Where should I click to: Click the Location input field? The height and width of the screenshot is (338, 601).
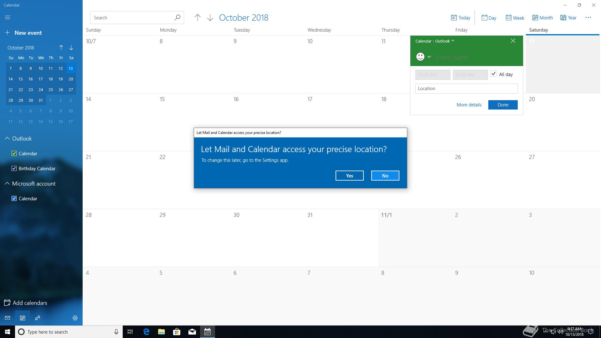tap(466, 89)
